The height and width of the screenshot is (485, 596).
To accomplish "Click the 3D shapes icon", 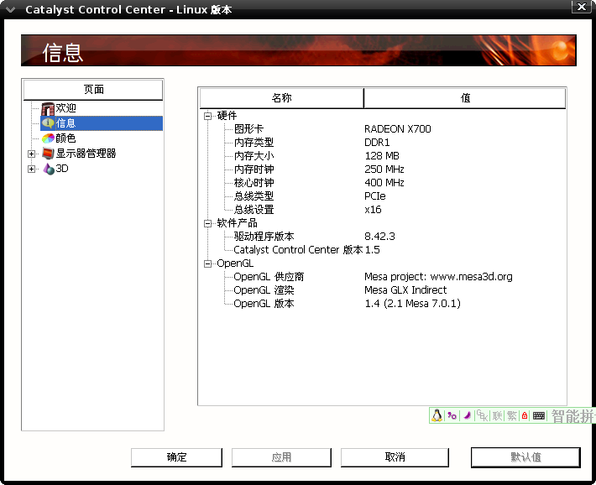I will point(49,169).
